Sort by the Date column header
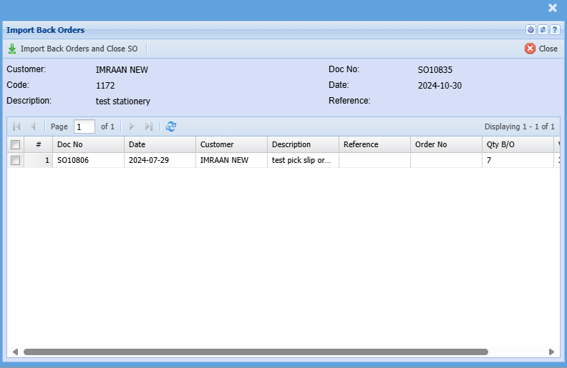This screenshot has height=368, width=567. [x=159, y=144]
